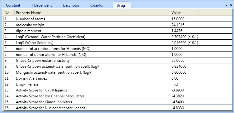Click the dipole moment value 1.4476

pyautogui.click(x=177, y=31)
